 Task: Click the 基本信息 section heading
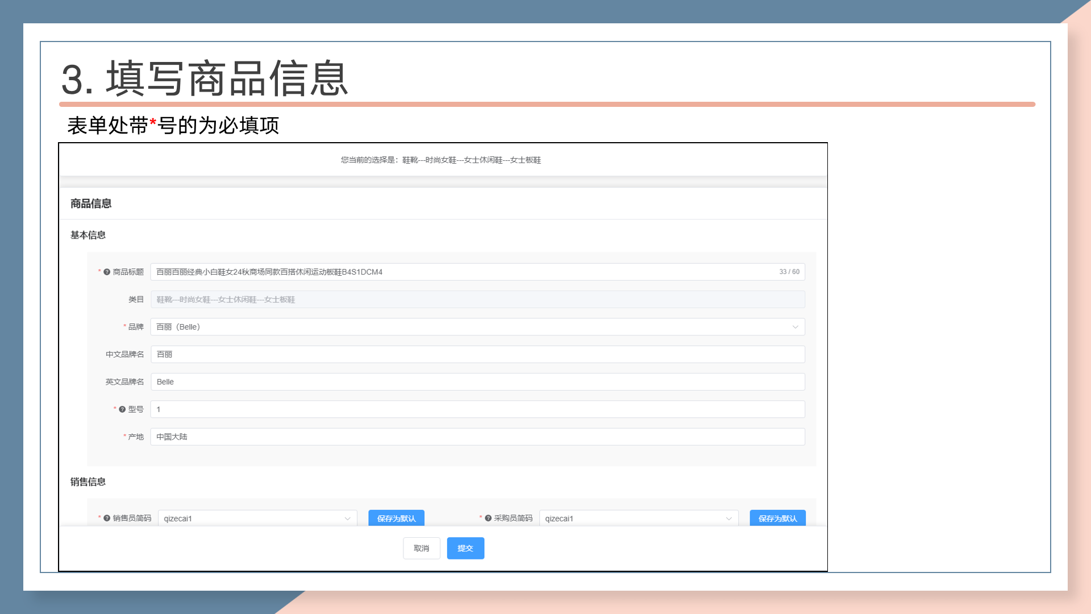(x=88, y=235)
